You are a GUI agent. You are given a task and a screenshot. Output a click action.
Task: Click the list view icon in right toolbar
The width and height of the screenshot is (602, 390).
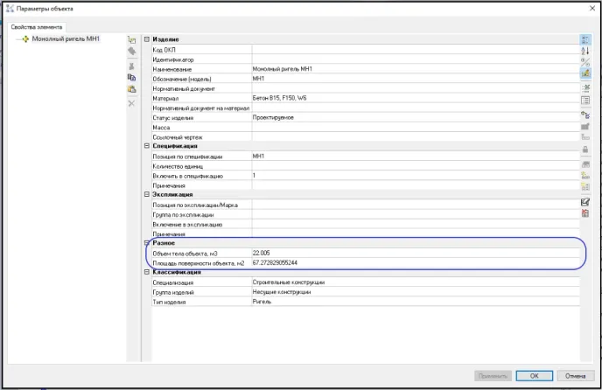pyautogui.click(x=585, y=101)
